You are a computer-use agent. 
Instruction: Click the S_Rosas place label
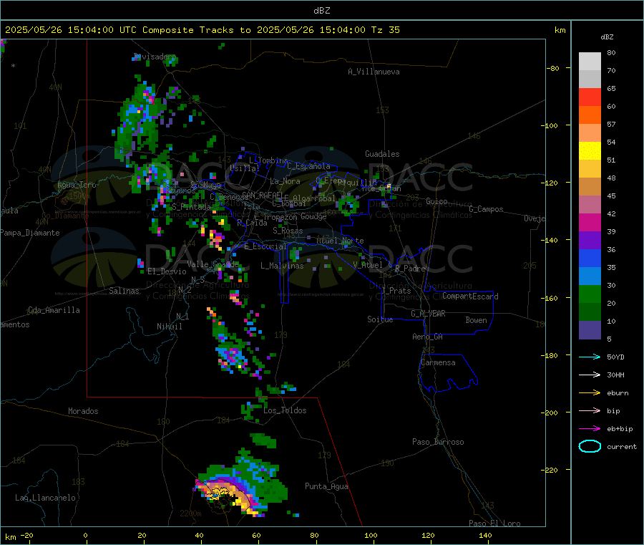click(288, 231)
